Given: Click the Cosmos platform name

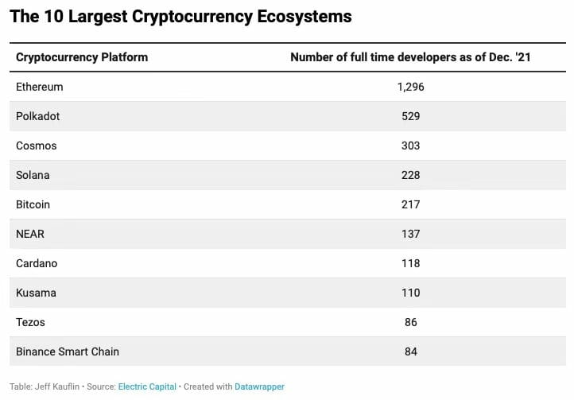Looking at the screenshot, I should [x=37, y=146].
